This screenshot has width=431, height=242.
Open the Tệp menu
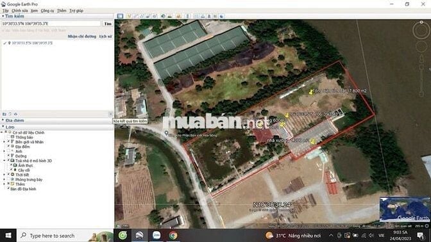(6, 10)
